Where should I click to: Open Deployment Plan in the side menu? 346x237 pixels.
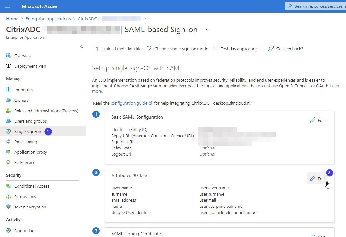click(x=30, y=66)
